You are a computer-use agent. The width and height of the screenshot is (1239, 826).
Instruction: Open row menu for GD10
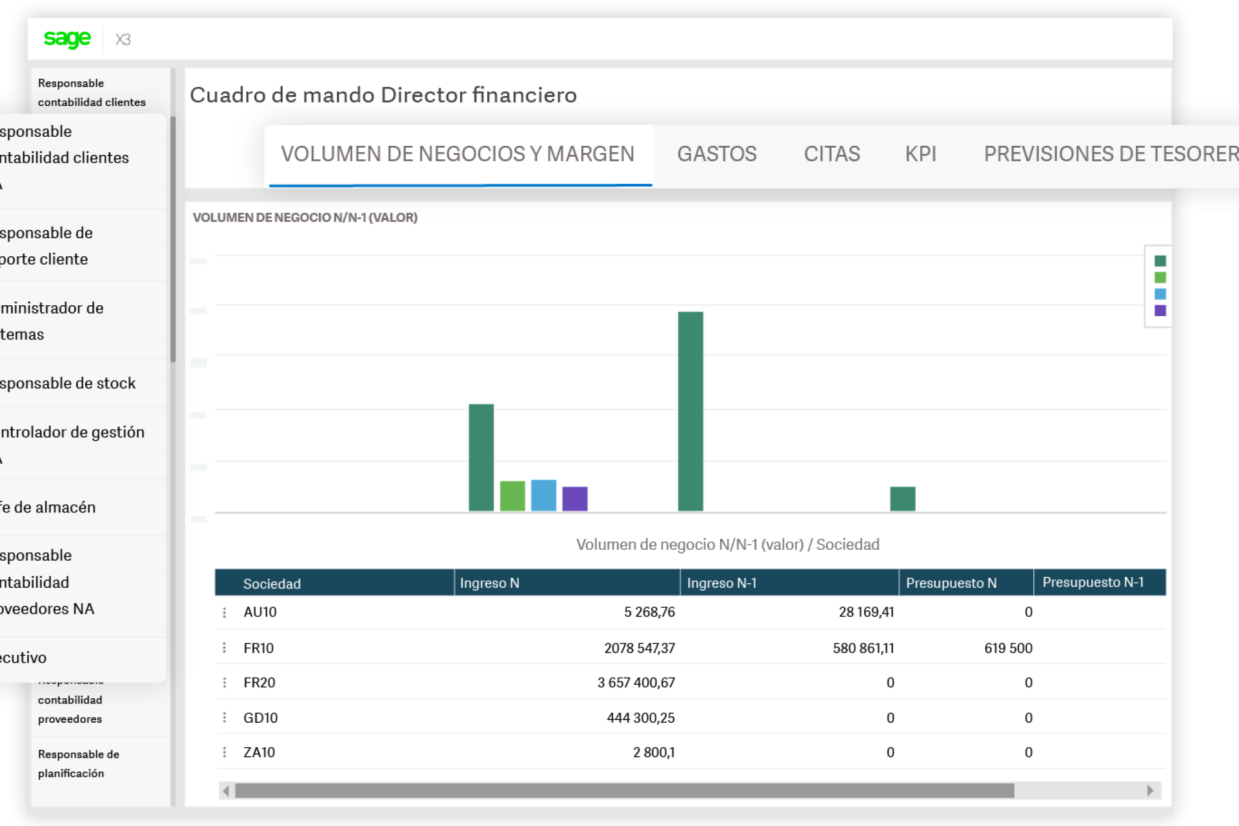(225, 718)
